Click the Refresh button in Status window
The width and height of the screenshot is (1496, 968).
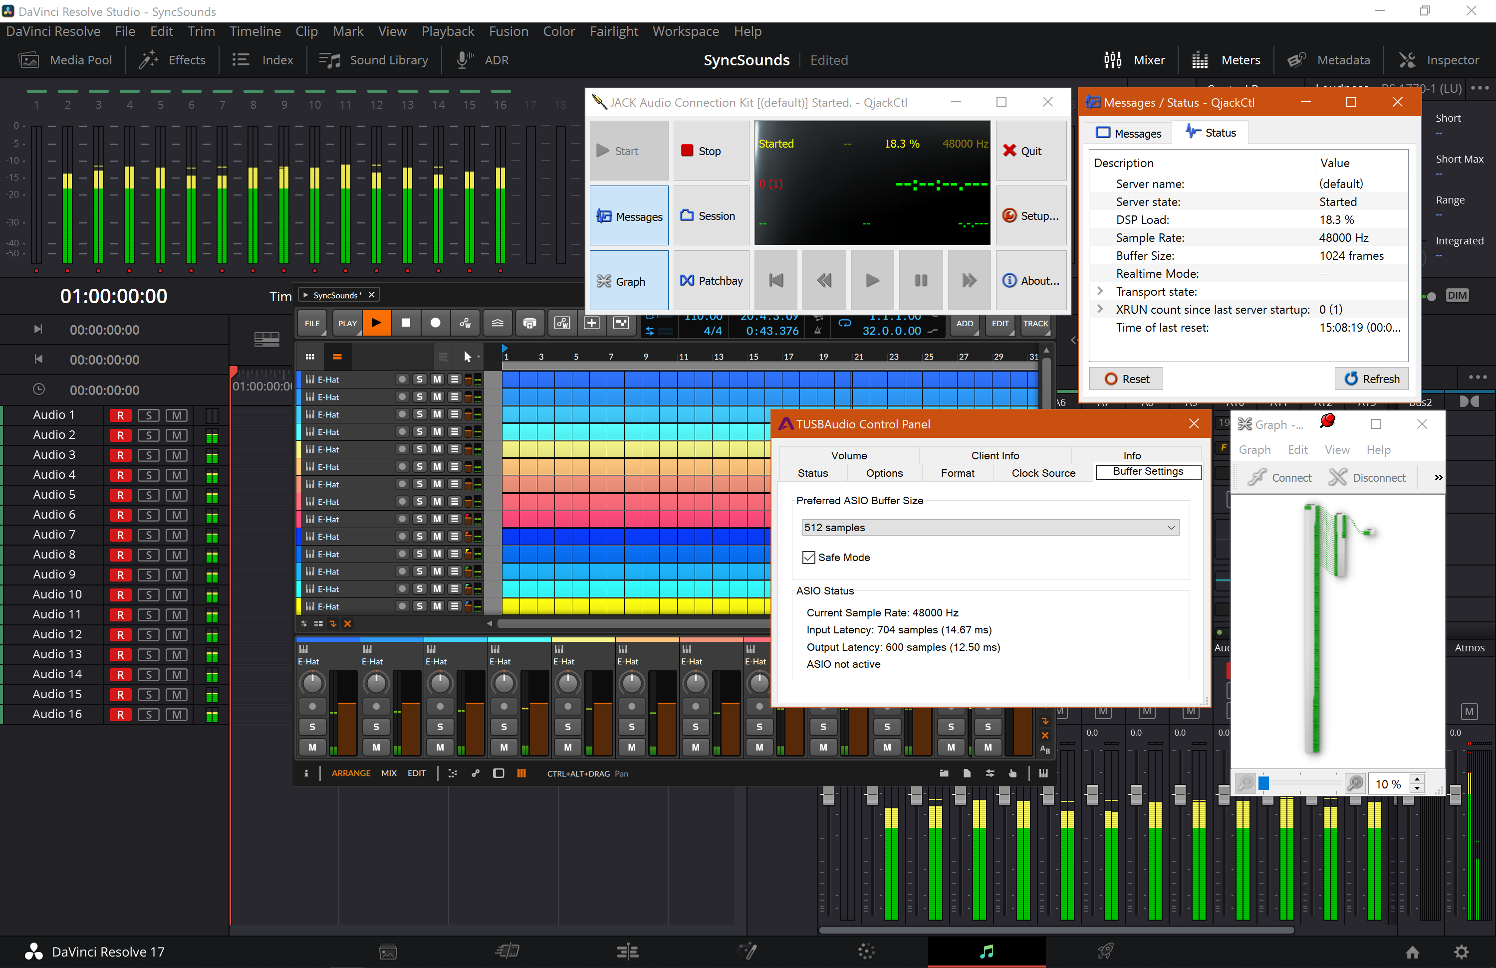(1372, 379)
